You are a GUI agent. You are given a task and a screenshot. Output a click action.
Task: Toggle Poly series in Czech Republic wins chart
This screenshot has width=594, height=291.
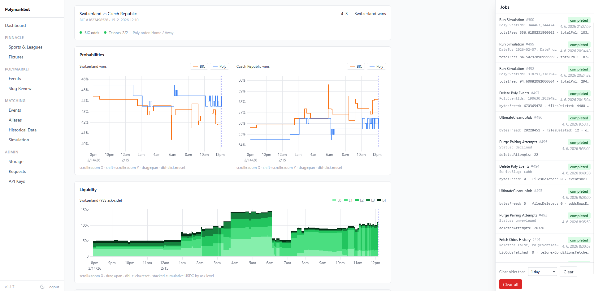click(376, 66)
